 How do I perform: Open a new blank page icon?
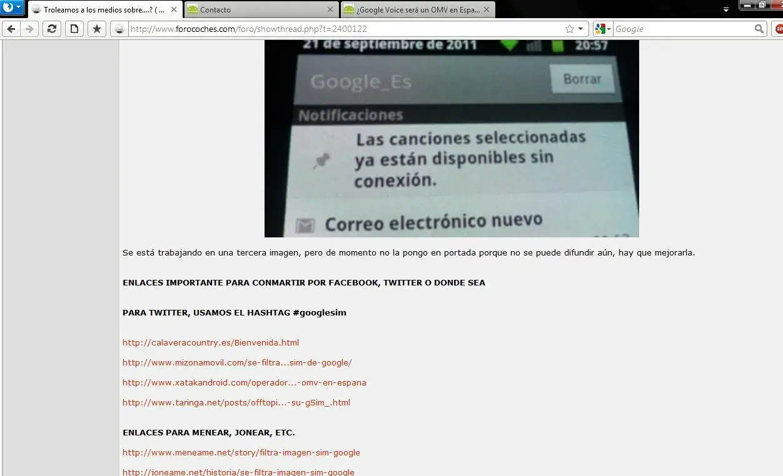point(74,29)
